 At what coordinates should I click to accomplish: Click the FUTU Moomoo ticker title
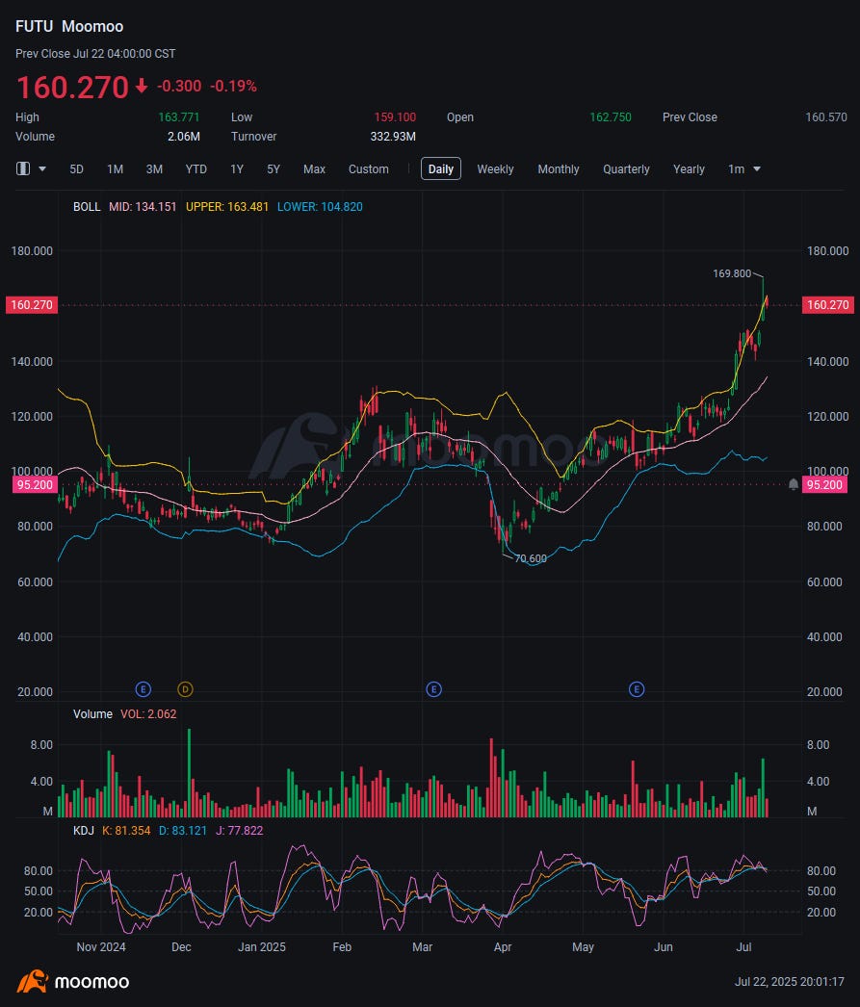pyautogui.click(x=69, y=26)
